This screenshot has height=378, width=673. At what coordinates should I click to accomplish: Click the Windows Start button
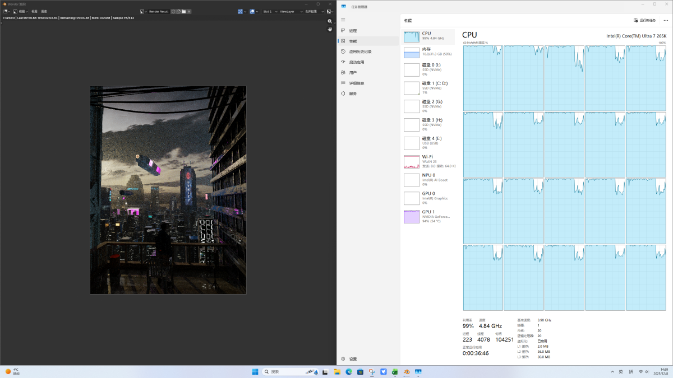tap(255, 372)
